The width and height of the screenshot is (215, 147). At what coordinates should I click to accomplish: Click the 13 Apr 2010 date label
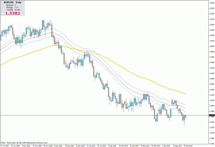point(177,146)
